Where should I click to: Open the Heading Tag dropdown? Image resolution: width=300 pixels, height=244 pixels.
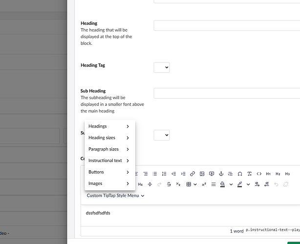point(161,67)
